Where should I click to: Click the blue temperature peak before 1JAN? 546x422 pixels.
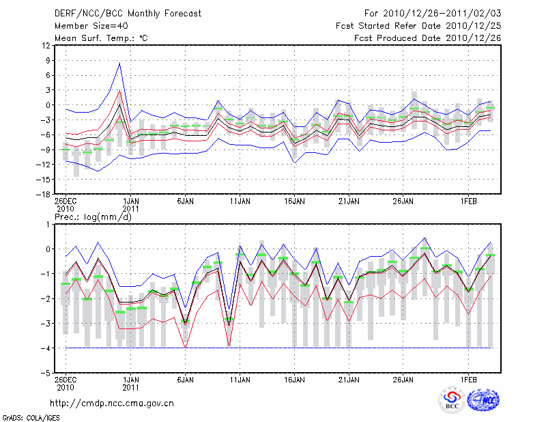click(119, 63)
